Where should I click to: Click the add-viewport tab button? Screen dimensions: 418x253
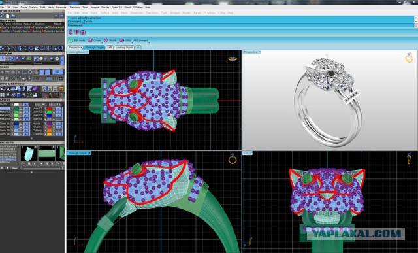138,48
